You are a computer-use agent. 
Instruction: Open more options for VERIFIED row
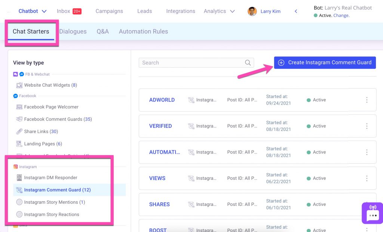click(x=367, y=126)
